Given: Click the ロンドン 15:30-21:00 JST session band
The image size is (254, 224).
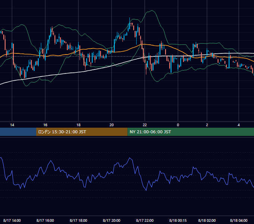Looking at the screenshot, I should [82, 132].
